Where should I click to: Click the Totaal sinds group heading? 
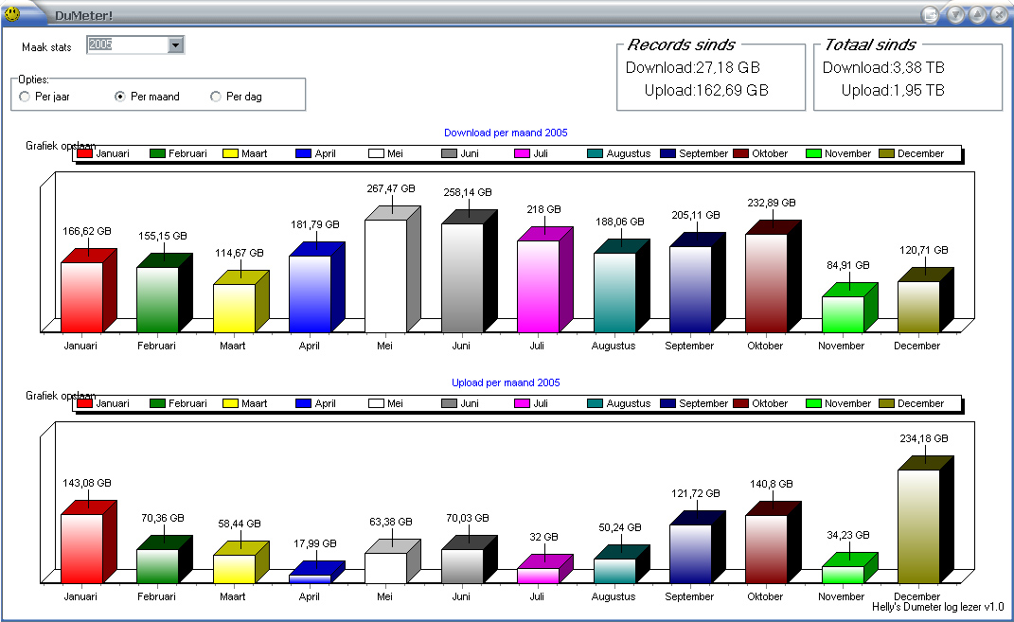click(x=870, y=44)
